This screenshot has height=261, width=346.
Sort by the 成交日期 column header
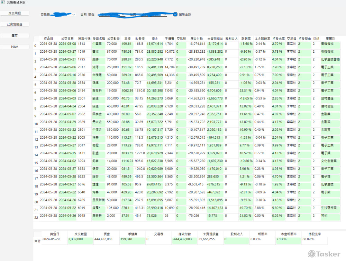(x=67, y=38)
